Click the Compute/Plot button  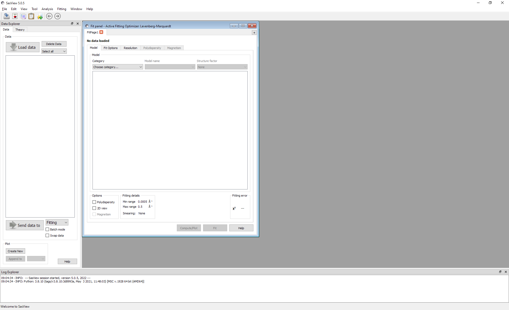[x=189, y=228]
